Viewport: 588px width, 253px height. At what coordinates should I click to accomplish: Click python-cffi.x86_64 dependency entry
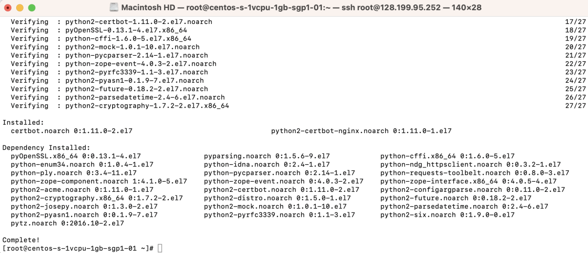447,156
